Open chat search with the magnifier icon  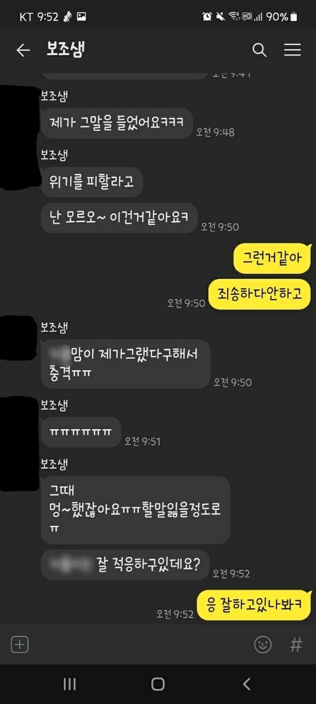coord(259,50)
